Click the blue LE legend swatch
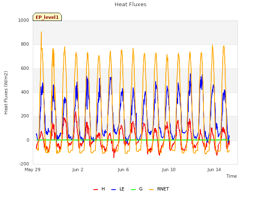The width and height of the screenshot is (262, 197). point(114,190)
